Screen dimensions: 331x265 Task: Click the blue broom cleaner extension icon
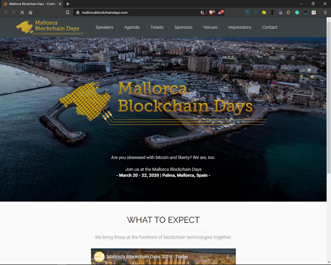click(x=281, y=12)
